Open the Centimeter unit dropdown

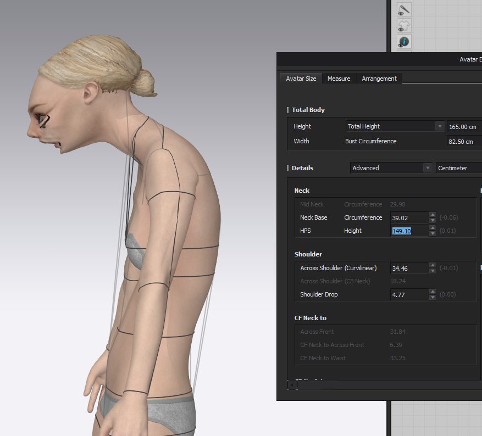[x=458, y=168]
